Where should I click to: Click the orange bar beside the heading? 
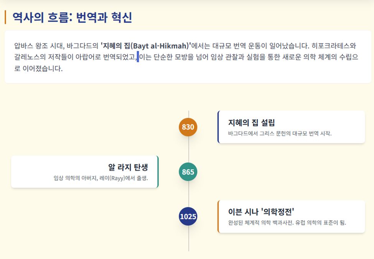(5, 17)
